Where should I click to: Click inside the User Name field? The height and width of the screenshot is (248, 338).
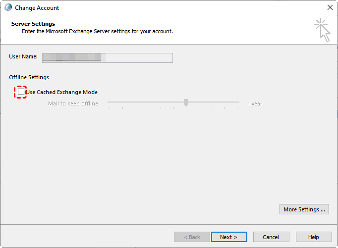[107, 58]
